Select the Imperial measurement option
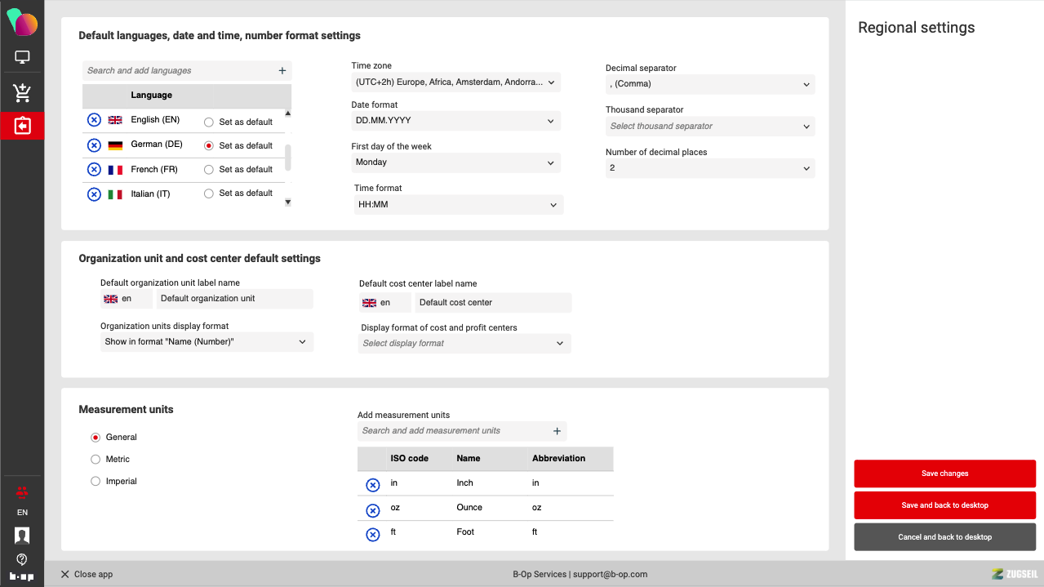 coord(96,482)
